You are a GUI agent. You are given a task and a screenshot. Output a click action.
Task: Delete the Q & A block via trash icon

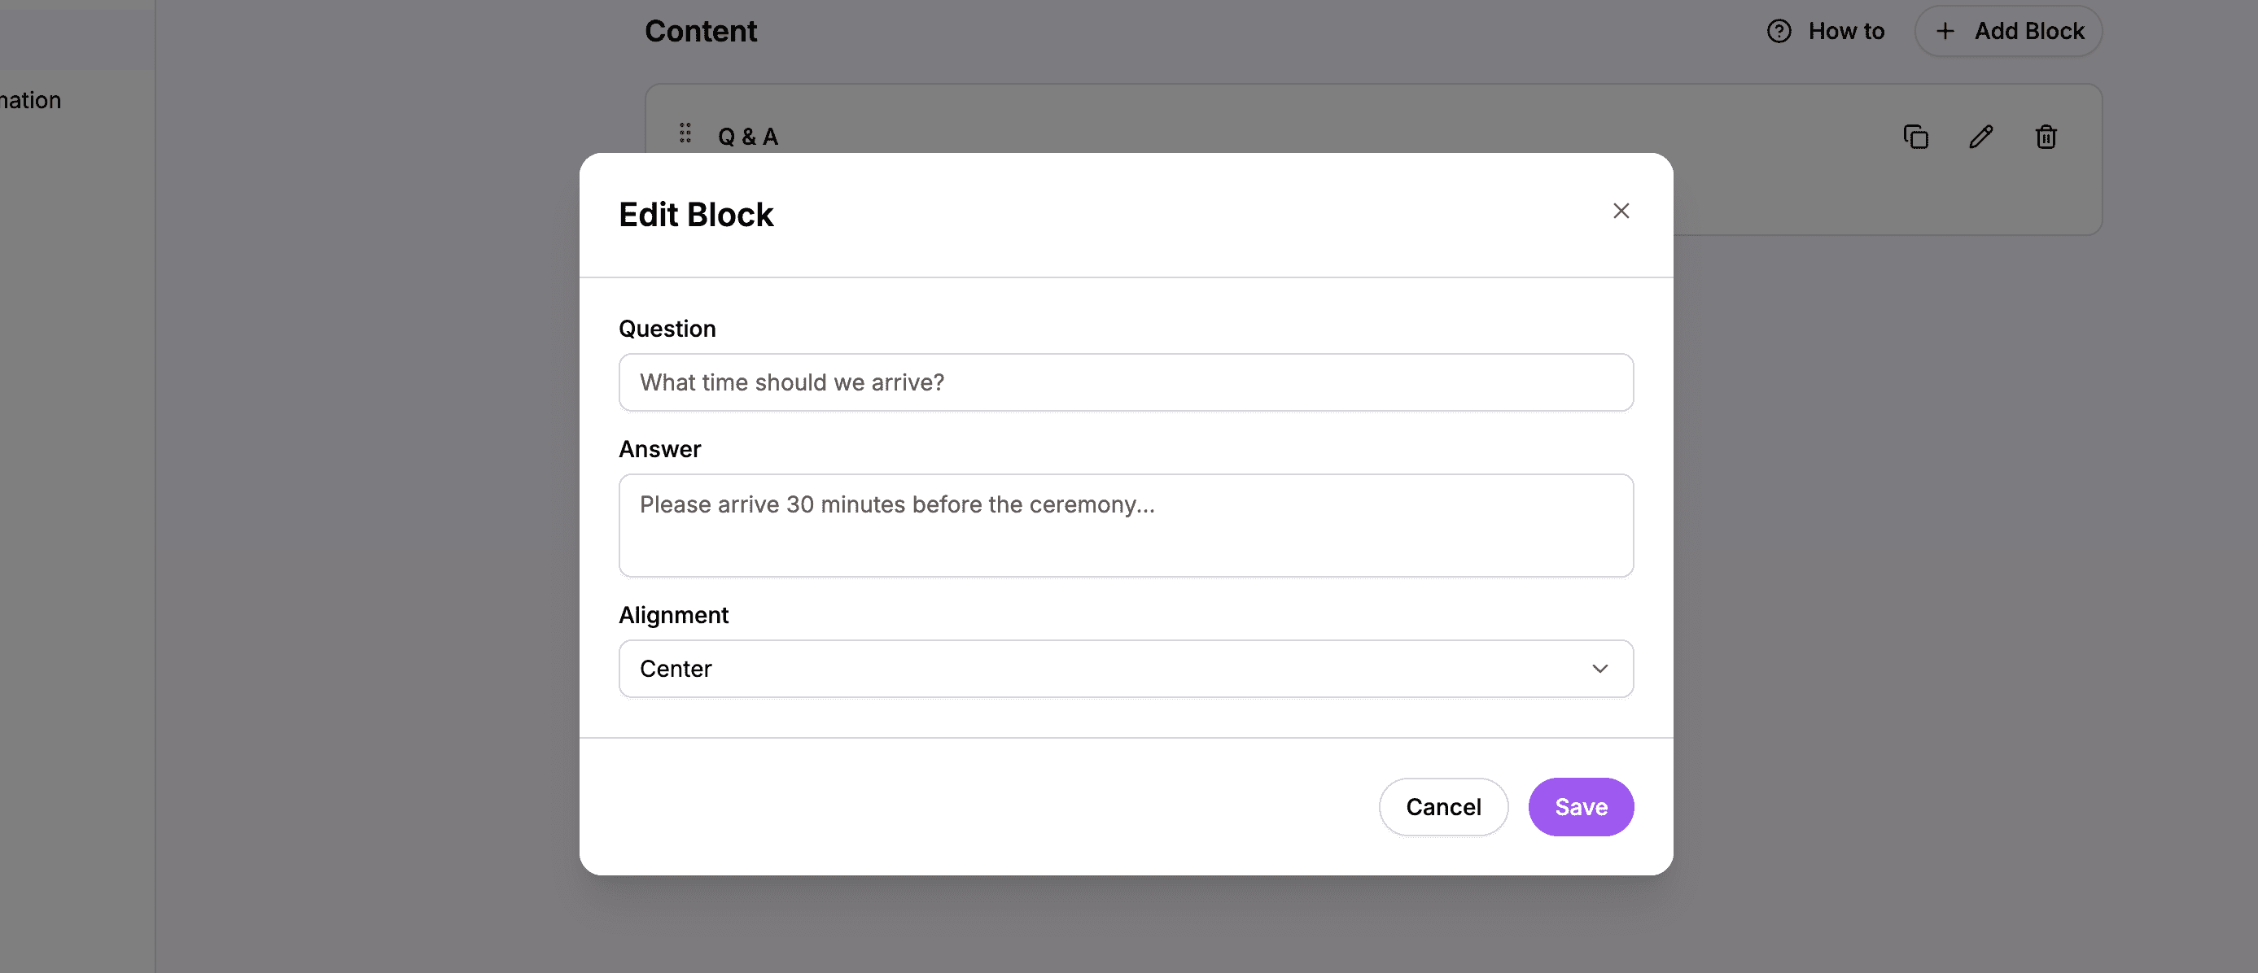pos(2046,137)
